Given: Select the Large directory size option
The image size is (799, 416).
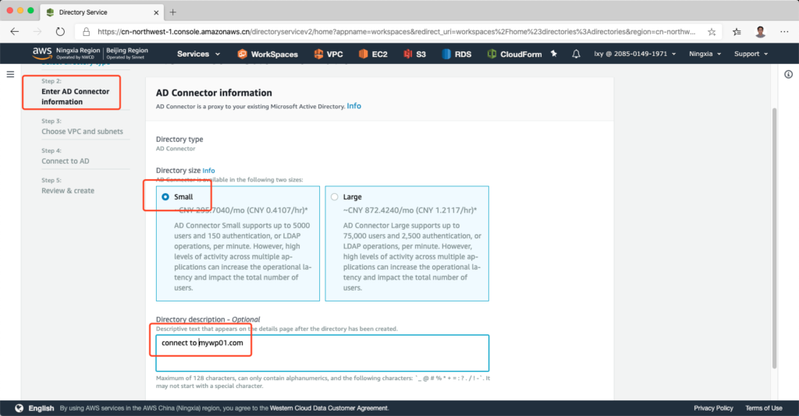Looking at the screenshot, I should (335, 197).
